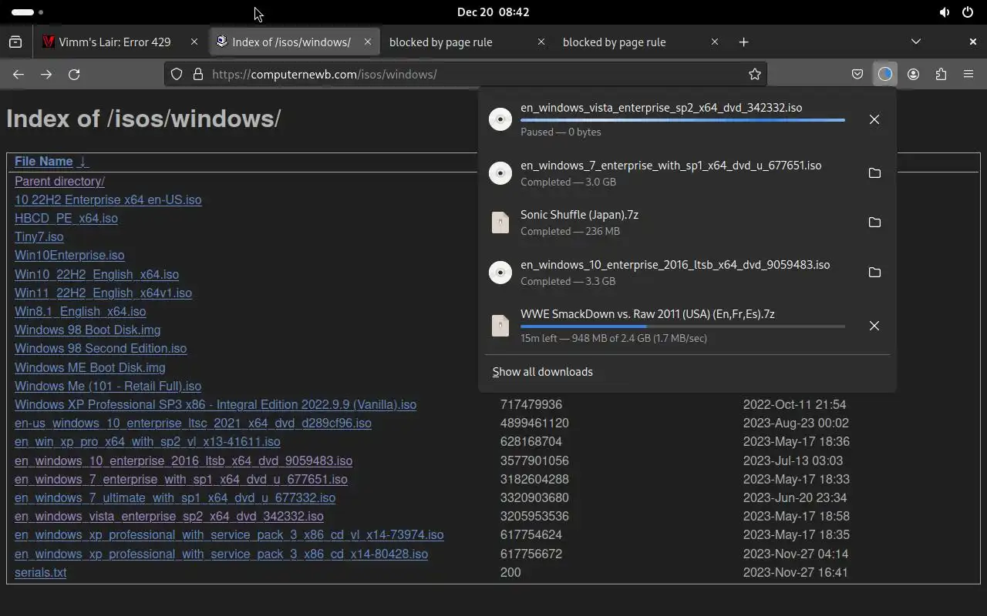
Task: Open the power menu icon
Action: tap(968, 12)
